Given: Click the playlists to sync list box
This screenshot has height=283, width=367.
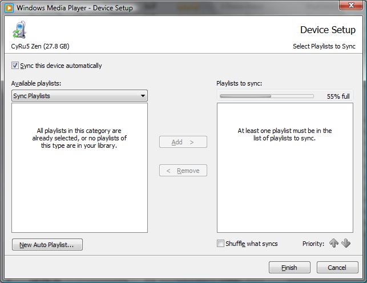Looking at the screenshot, I should pos(285,168).
